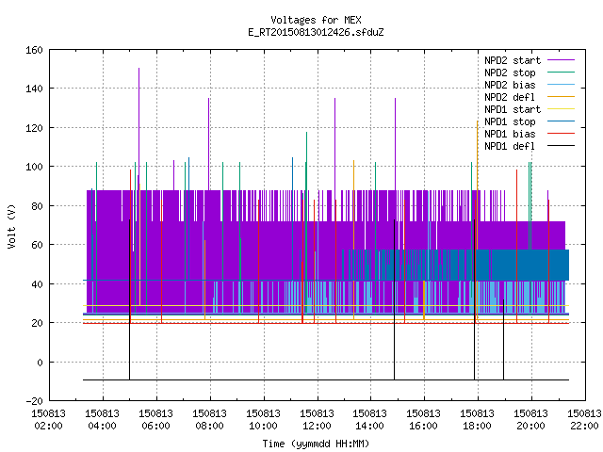Click the 150813 18:00 time tick label
The image size is (603, 452).
[477, 419]
